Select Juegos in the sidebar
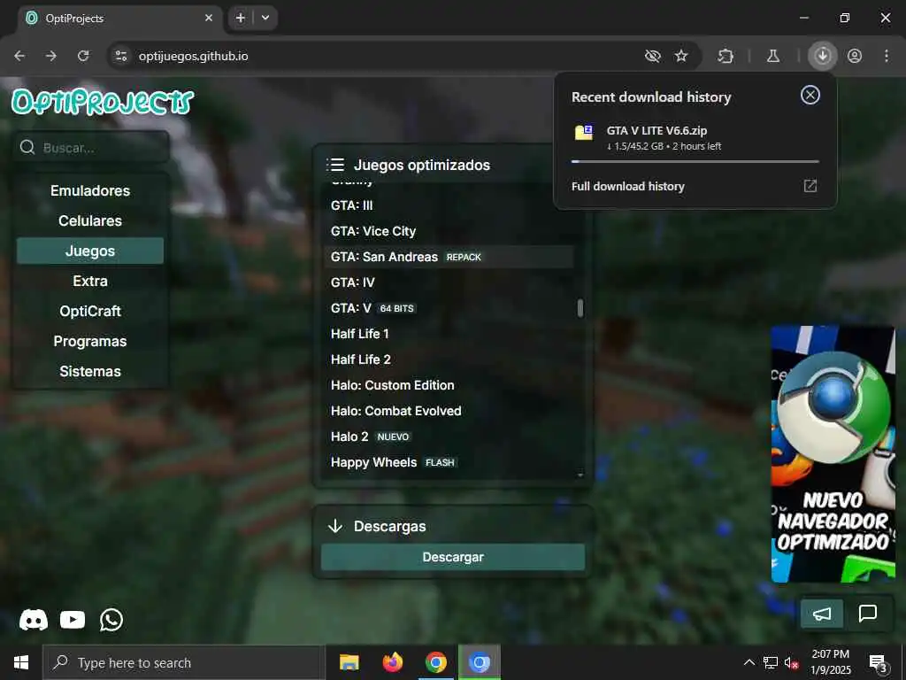Viewport: 906px width, 680px height. coord(90,251)
